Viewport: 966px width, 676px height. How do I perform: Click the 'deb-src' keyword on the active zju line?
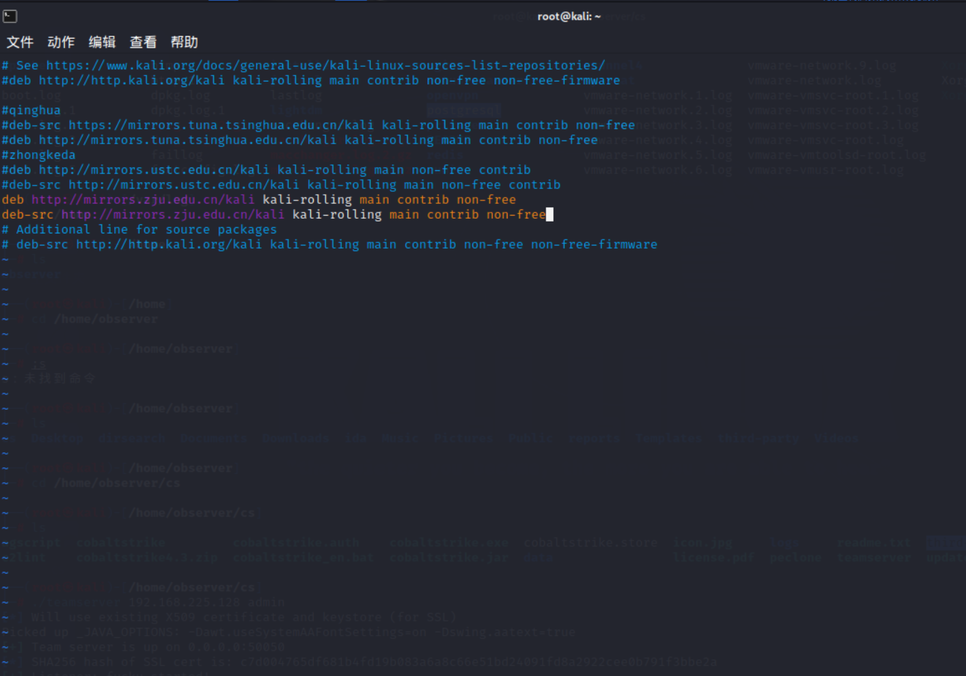27,214
